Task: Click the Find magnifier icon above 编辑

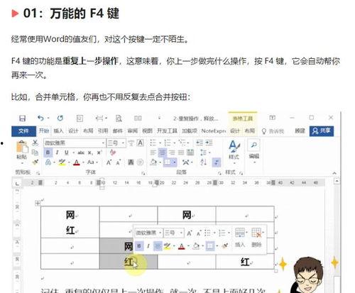Action: tap(254, 145)
